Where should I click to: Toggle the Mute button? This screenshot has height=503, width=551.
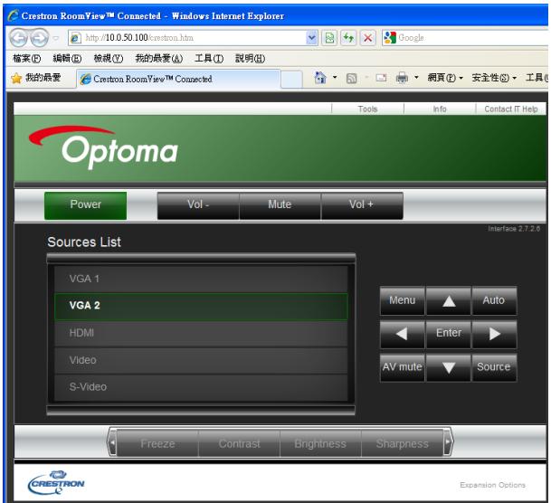(x=280, y=206)
